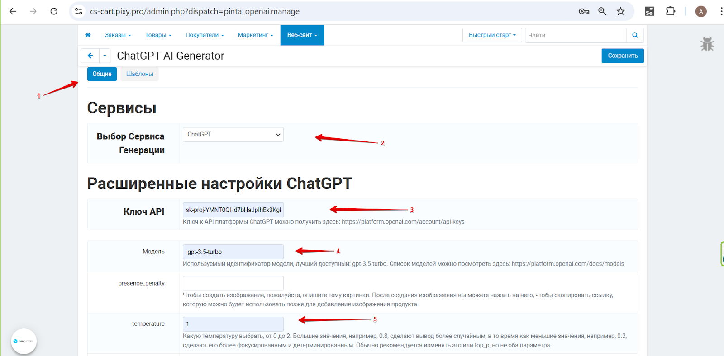Switch to the Шаблоны tab
The image size is (724, 356).
(139, 74)
